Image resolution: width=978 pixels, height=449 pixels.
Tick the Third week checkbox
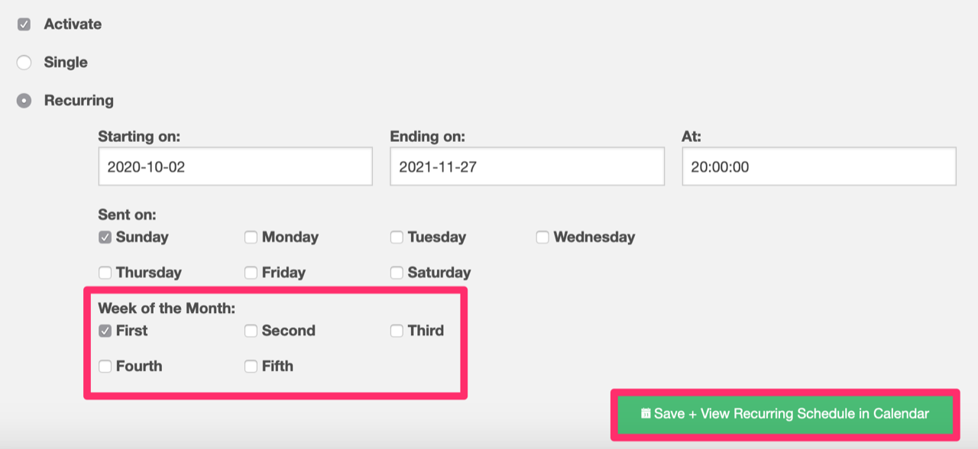pyautogui.click(x=397, y=331)
